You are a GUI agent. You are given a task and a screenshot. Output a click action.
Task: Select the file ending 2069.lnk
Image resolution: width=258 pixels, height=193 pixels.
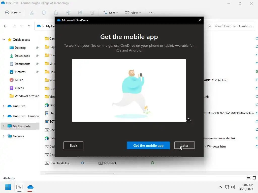215,80
